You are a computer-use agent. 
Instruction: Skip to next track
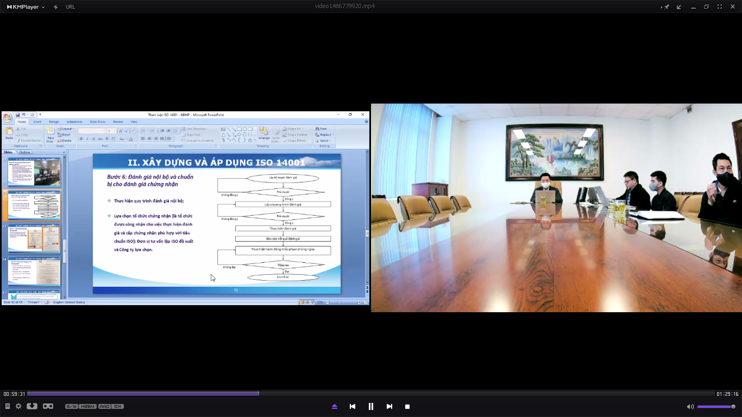click(389, 406)
